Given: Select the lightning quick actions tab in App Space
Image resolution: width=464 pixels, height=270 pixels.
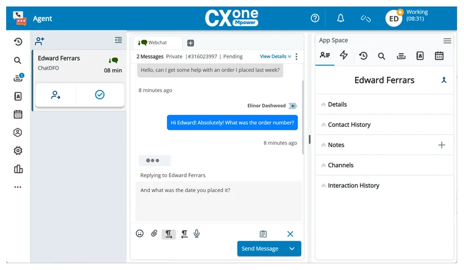Looking at the screenshot, I should pos(343,55).
